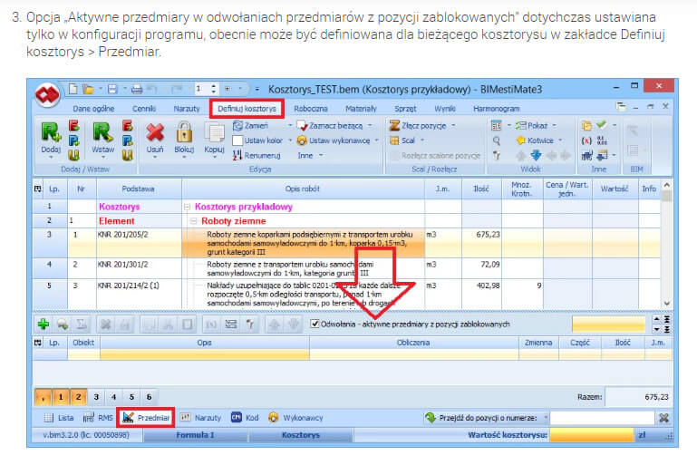The width and height of the screenshot is (697, 465).
Task: Click the white Ustaw kolor color box
Action: pos(237,140)
